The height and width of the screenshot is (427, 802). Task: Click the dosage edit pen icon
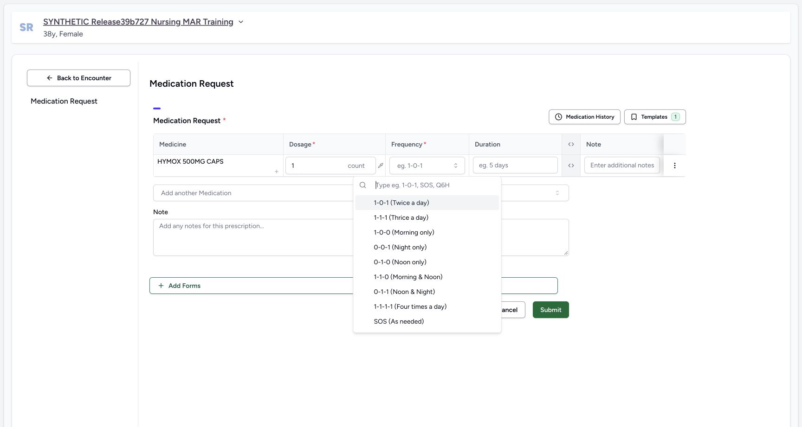(381, 166)
